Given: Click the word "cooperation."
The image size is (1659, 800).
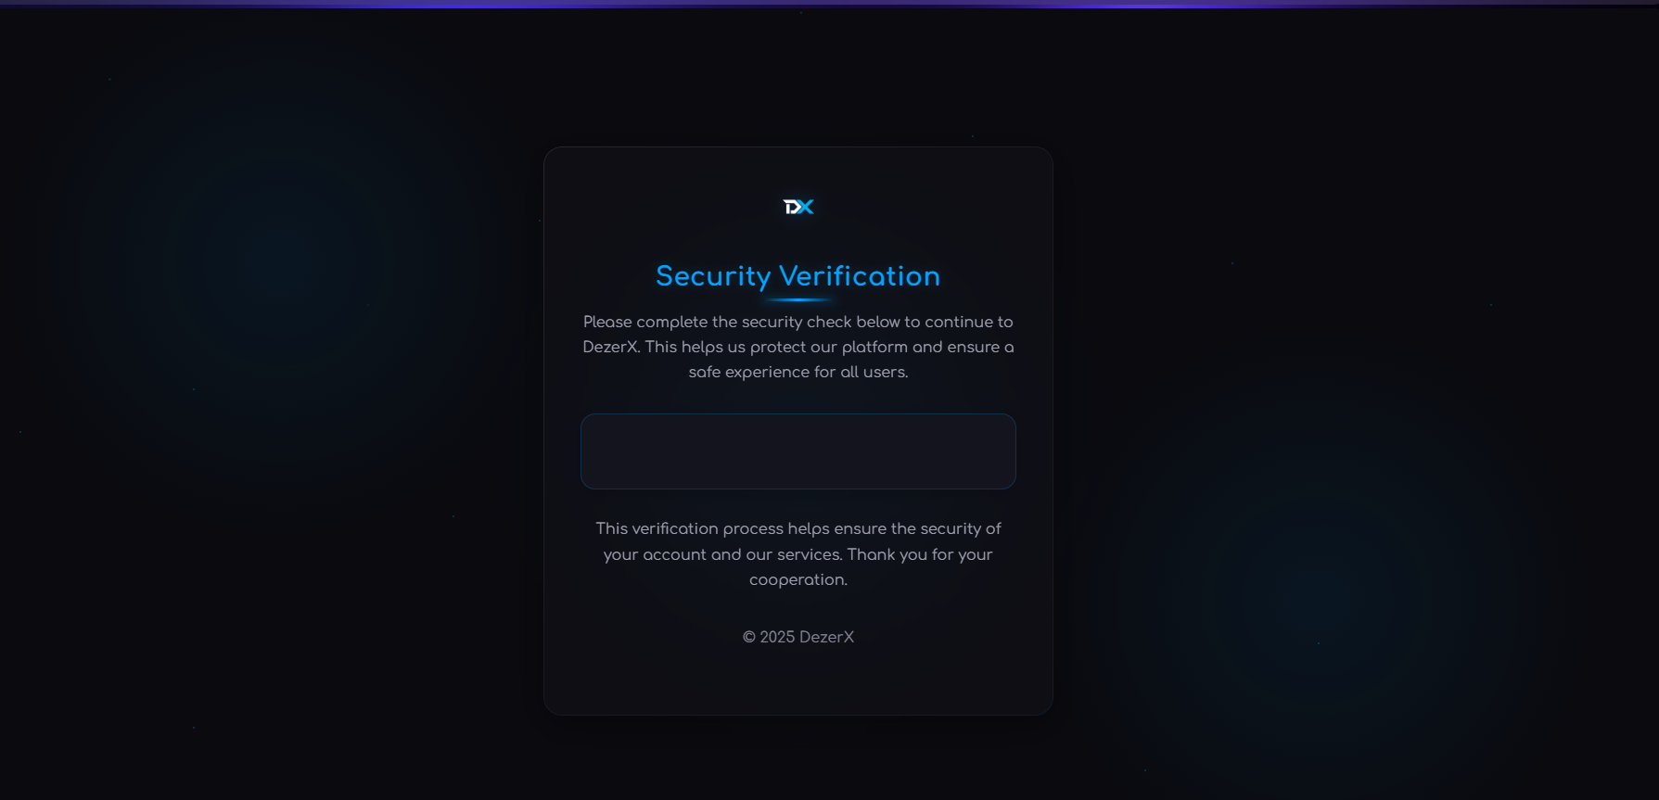Looking at the screenshot, I should [798, 579].
